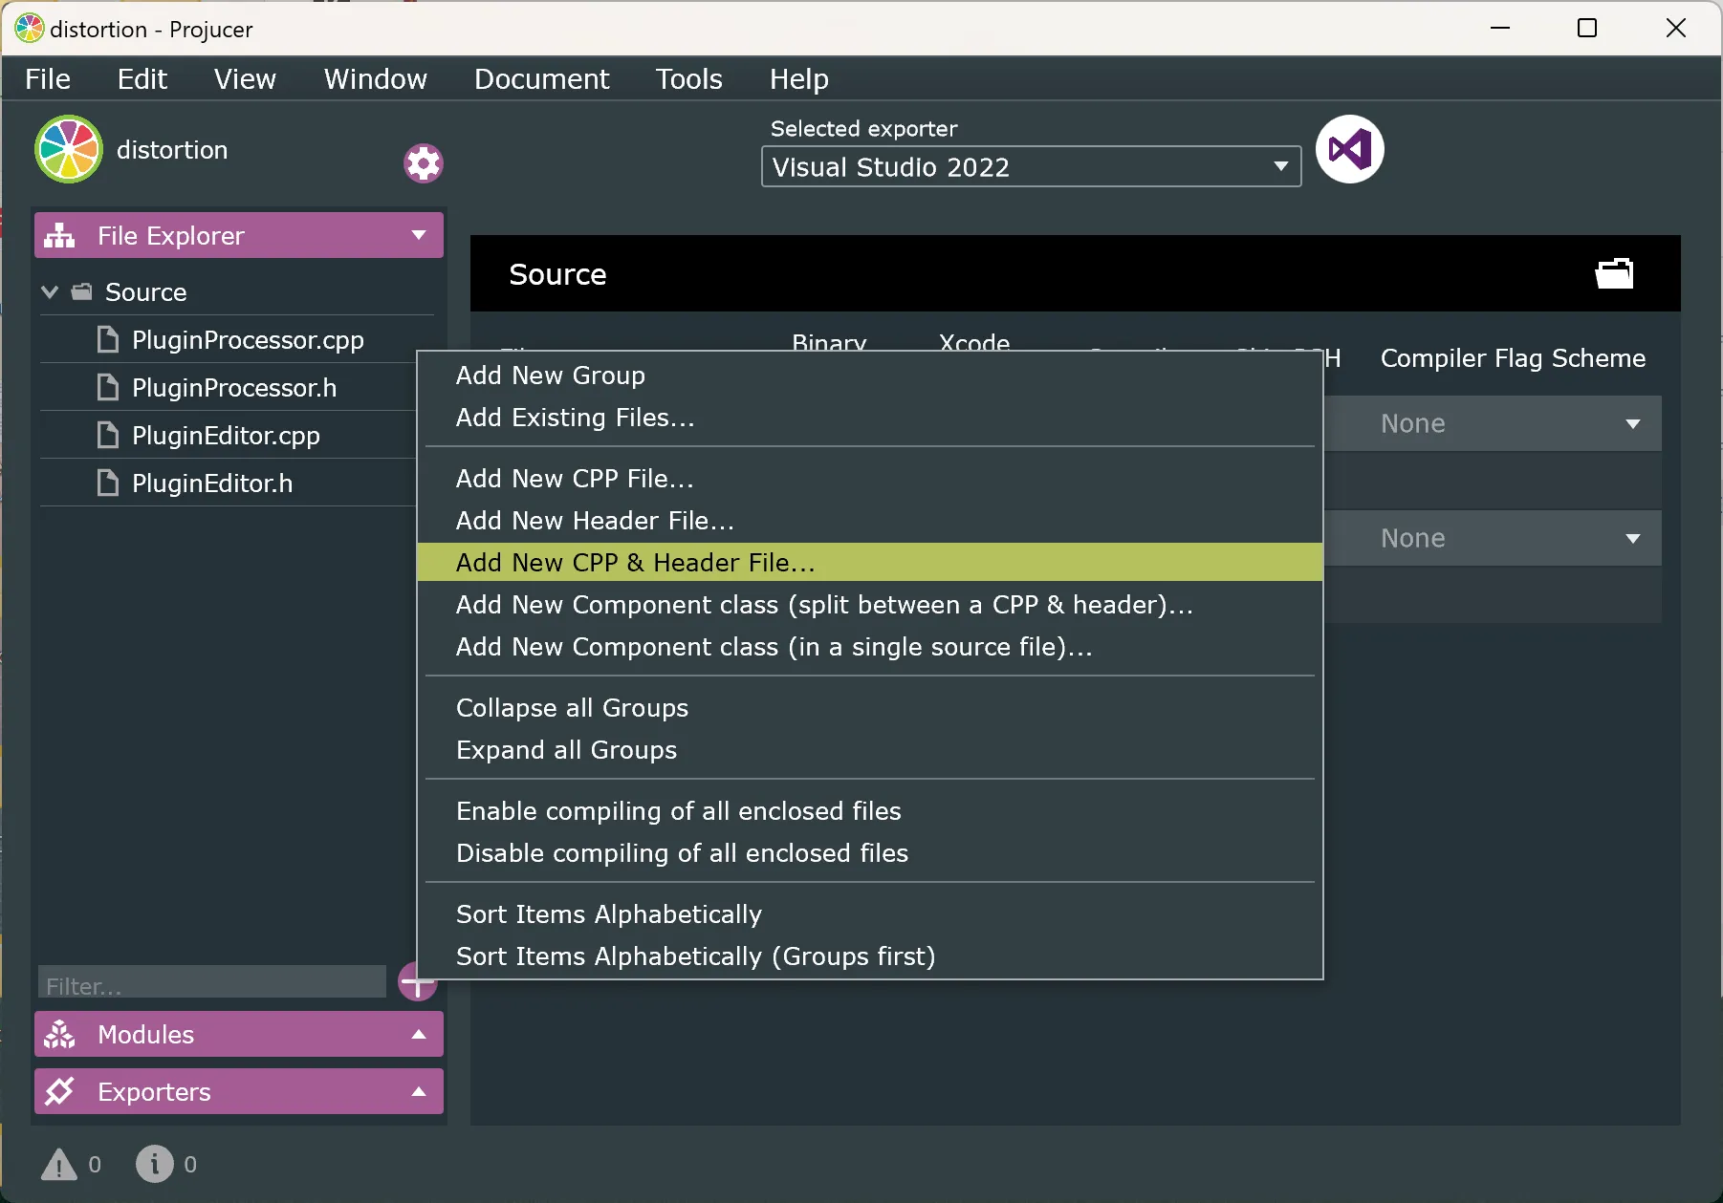
Task: Select the Source group row
Action: (x=237, y=291)
